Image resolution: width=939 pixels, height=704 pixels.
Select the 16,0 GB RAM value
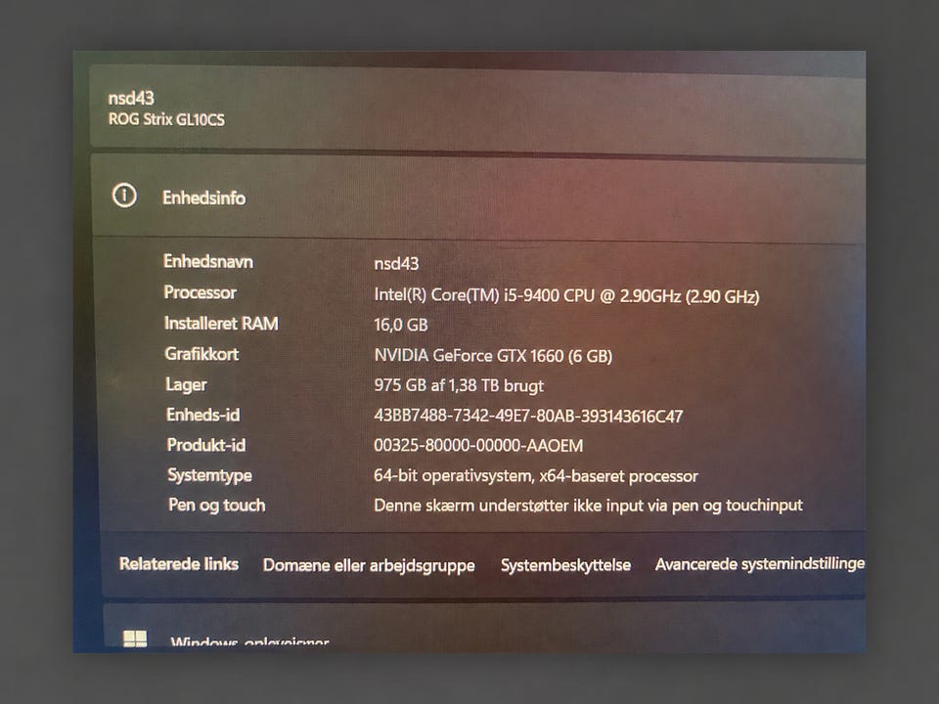pos(401,325)
